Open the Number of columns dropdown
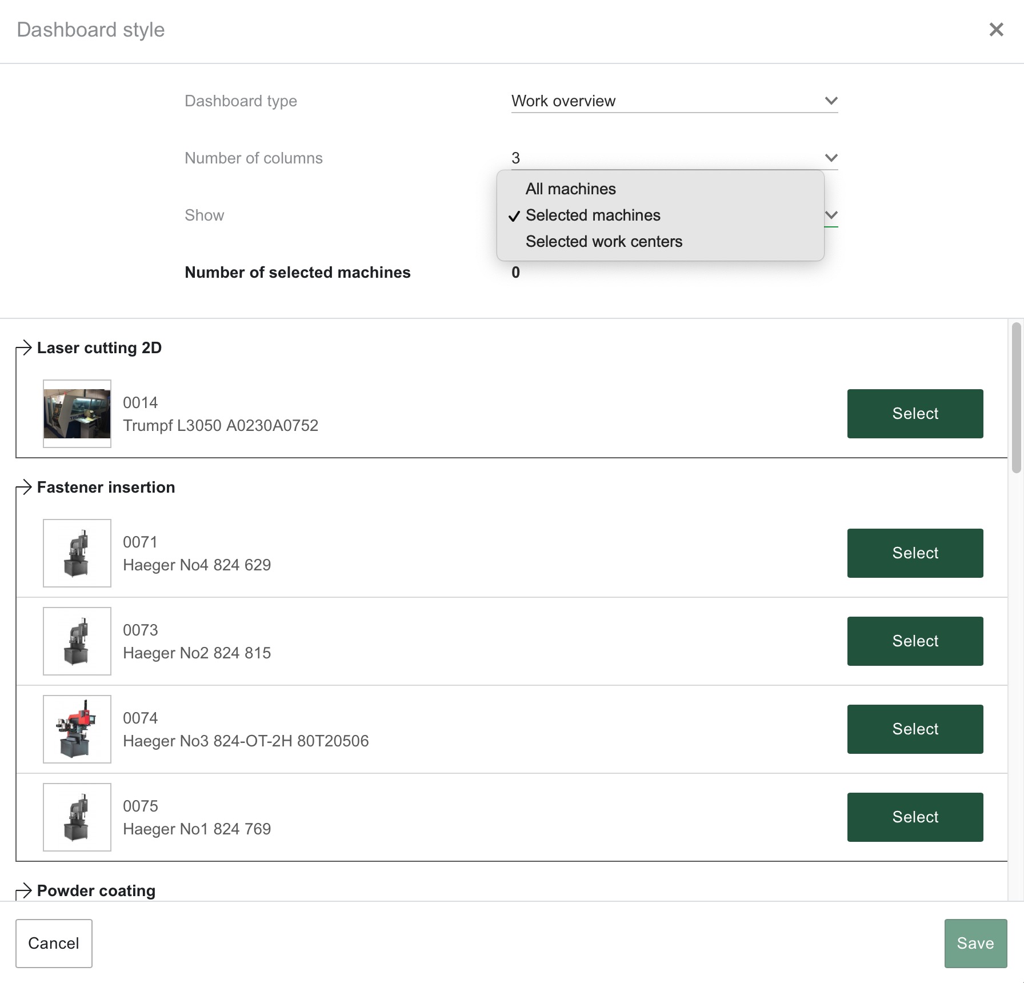 pos(830,158)
